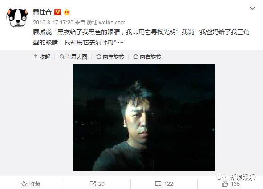The height and width of the screenshot is (189, 263).
Task: Click the clockwise rotate arrow icon
Action: [x=136, y=57]
